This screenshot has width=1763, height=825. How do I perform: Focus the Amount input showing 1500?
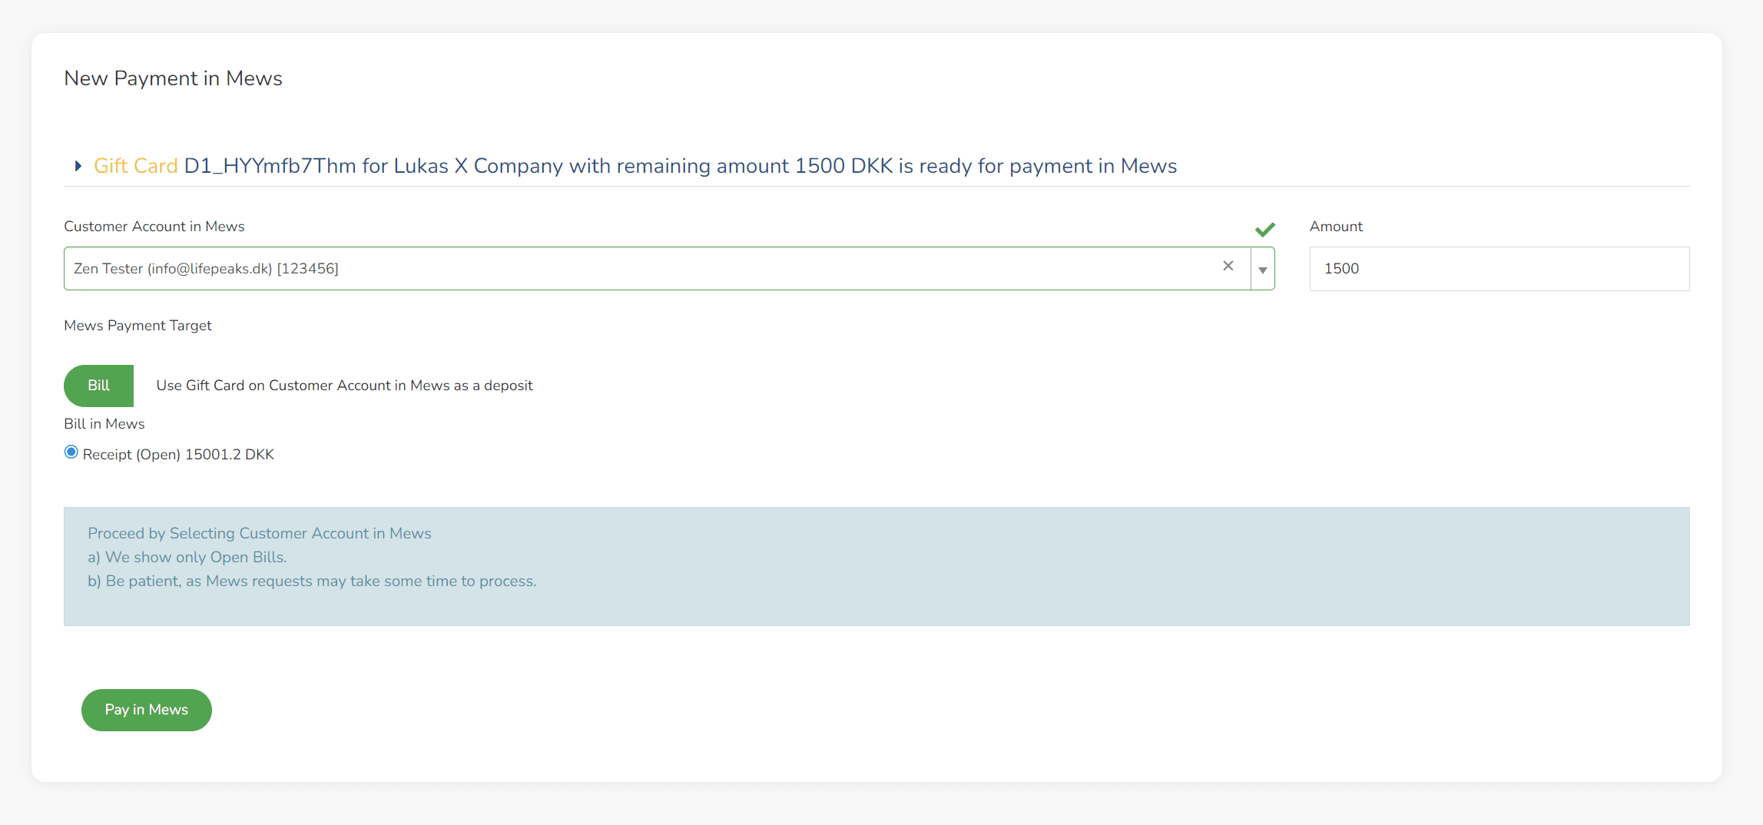[1498, 269]
